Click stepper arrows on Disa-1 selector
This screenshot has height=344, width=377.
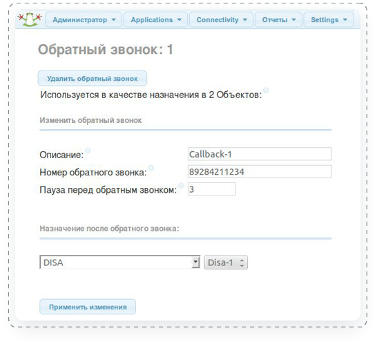click(242, 262)
